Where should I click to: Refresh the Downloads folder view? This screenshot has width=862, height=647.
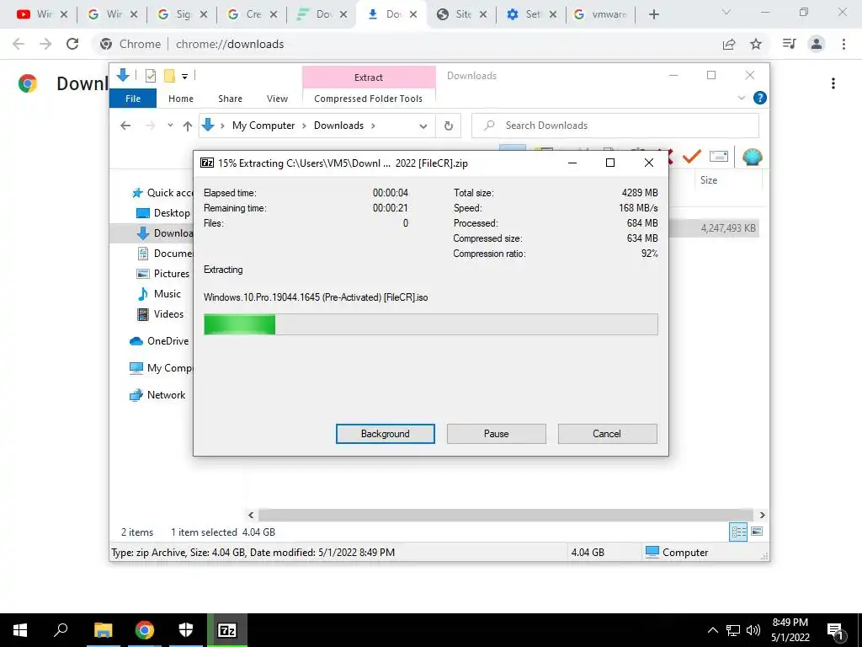coord(449,126)
